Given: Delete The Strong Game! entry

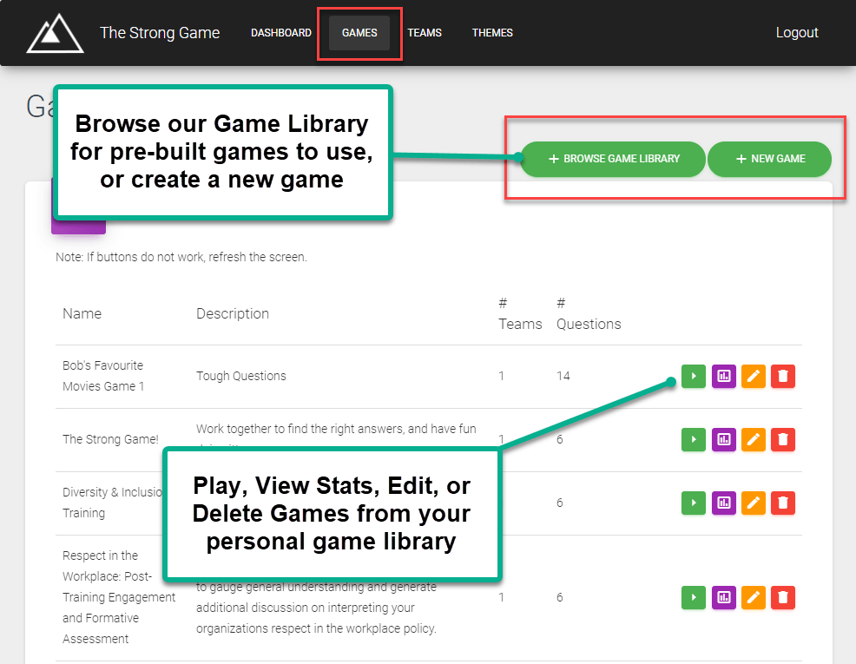Looking at the screenshot, I should [x=782, y=439].
